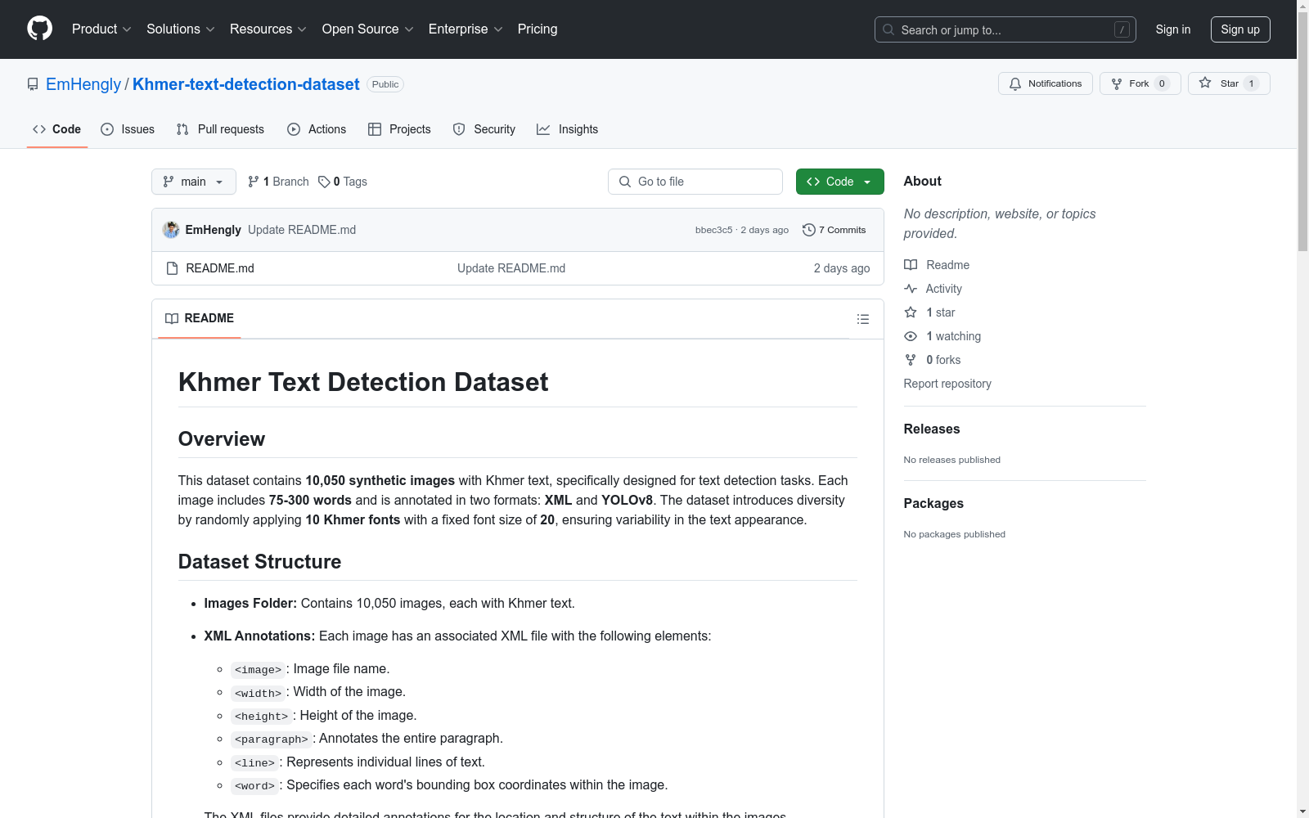Click the "No releases published" text
The image size is (1309, 818).
952,460
